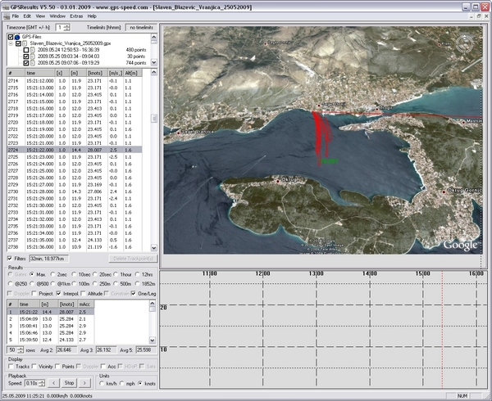Toggle the Filters checkbox
This screenshot has width=492, height=401.
(10, 259)
